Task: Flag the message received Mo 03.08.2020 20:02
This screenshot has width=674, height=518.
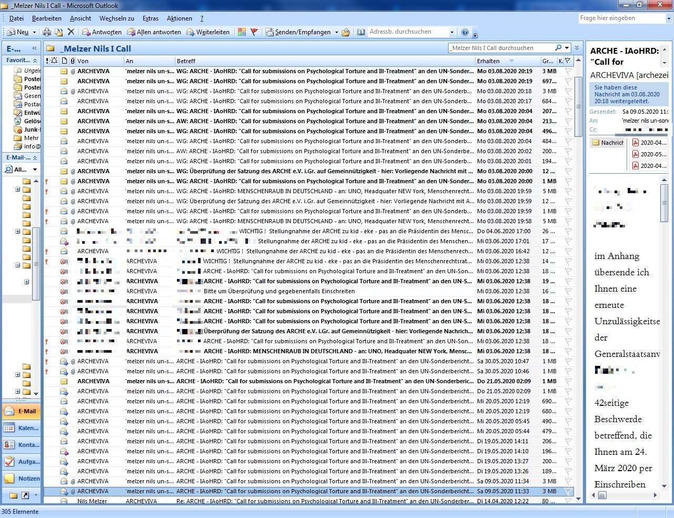Action: [x=568, y=151]
